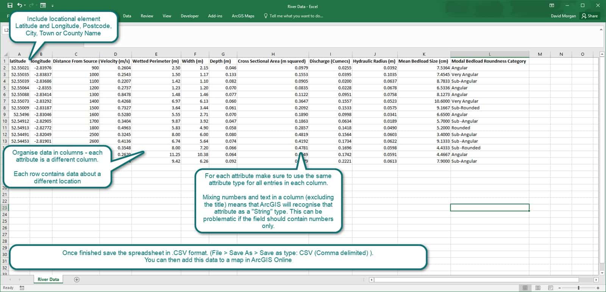Click the Save icon in quick access toolbar
606x292 pixels.
tap(10, 5)
